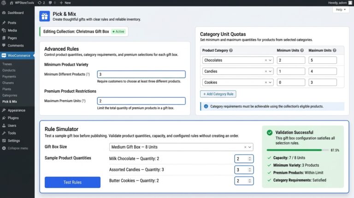
Task: Expand the Chocolates category dropdown
Action: tap(270, 60)
